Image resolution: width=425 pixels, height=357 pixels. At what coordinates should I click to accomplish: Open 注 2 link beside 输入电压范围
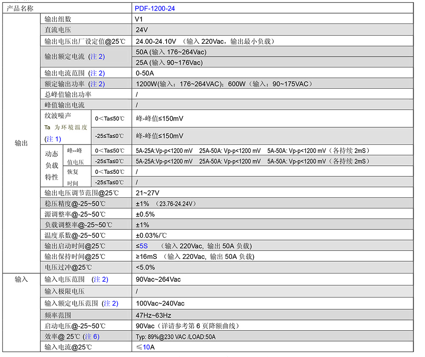[100, 279]
